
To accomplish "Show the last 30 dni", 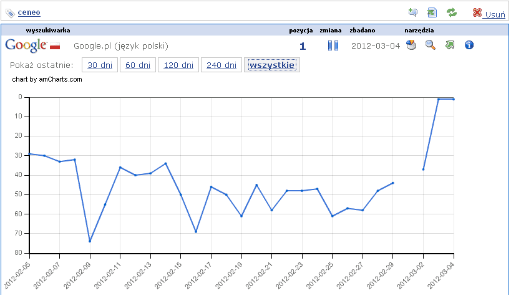I will tap(100, 65).
